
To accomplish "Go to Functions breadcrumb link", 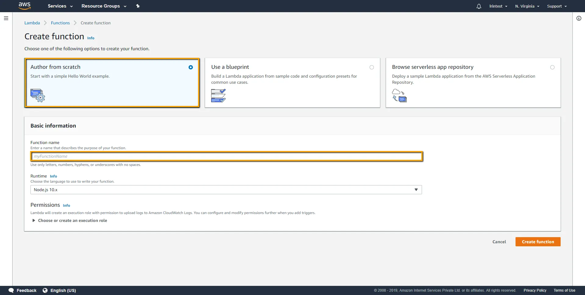I will [x=60, y=23].
